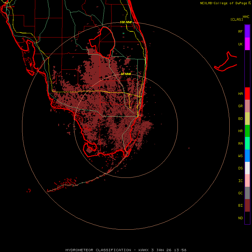Viewport: 252px width, 252px height.
Task: Click the 'KAMX' station identifier
Action: click(144, 250)
